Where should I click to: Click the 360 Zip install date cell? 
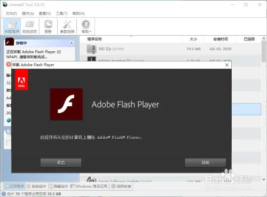[221, 49]
